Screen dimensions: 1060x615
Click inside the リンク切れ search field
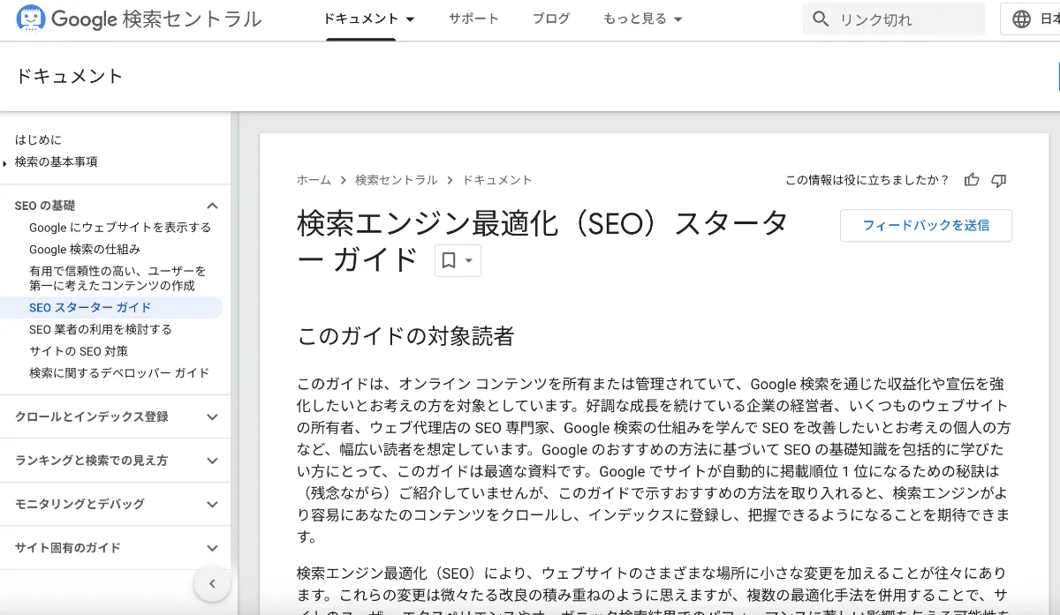click(892, 18)
